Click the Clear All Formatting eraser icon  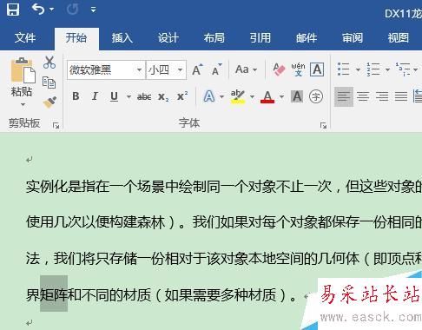tap(279, 69)
